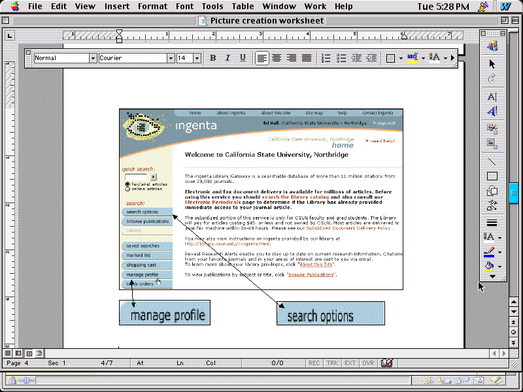
Task: Open the File menu
Action: tap(35, 7)
